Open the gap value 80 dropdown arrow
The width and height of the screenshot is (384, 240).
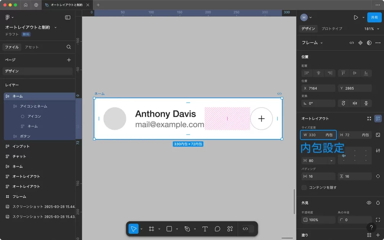(x=331, y=161)
